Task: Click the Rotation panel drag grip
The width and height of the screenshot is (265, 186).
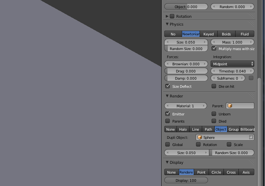Action: (x=251, y=16)
